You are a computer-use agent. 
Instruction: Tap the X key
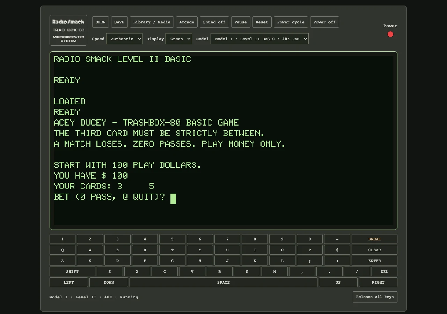137,271
